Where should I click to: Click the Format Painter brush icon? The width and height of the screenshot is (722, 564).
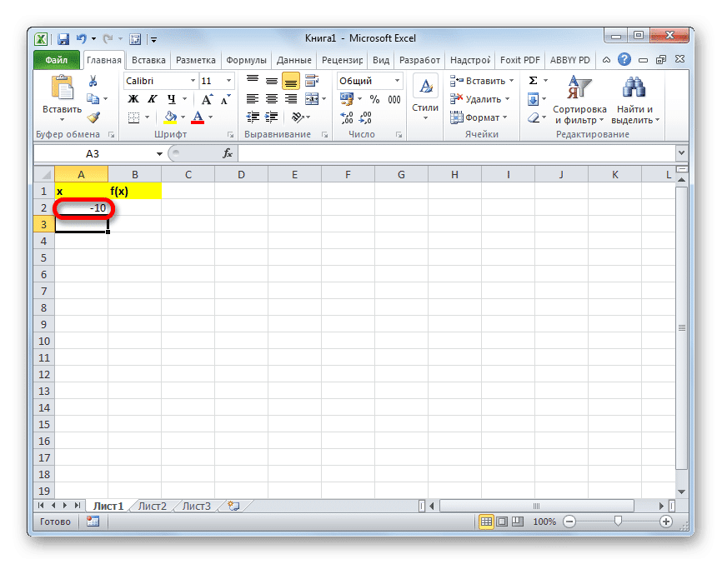(93, 117)
